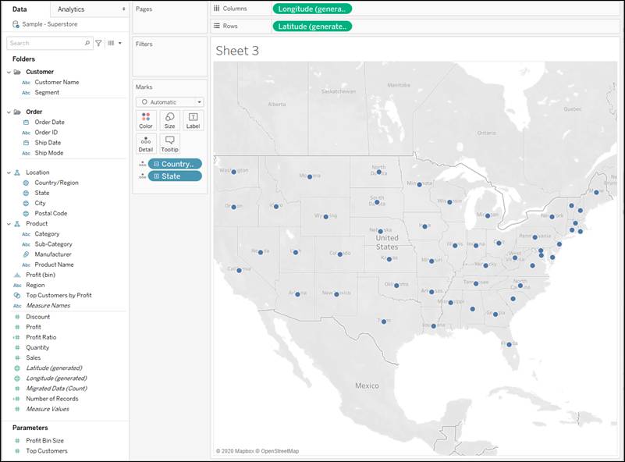Screen dimensions: 625x462
Task: Click the detail icon beside Country pill
Action: point(142,164)
